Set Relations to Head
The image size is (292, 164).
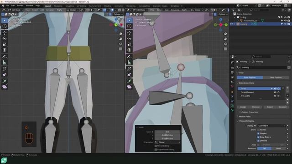click(279, 149)
